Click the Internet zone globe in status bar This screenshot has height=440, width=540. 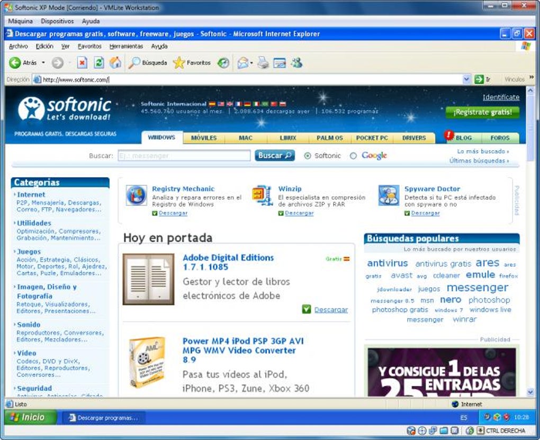(x=455, y=404)
